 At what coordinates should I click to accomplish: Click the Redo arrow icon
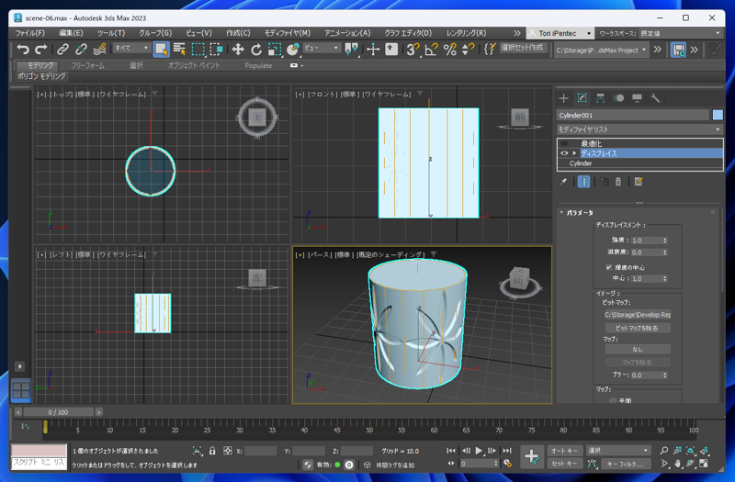click(x=40, y=50)
